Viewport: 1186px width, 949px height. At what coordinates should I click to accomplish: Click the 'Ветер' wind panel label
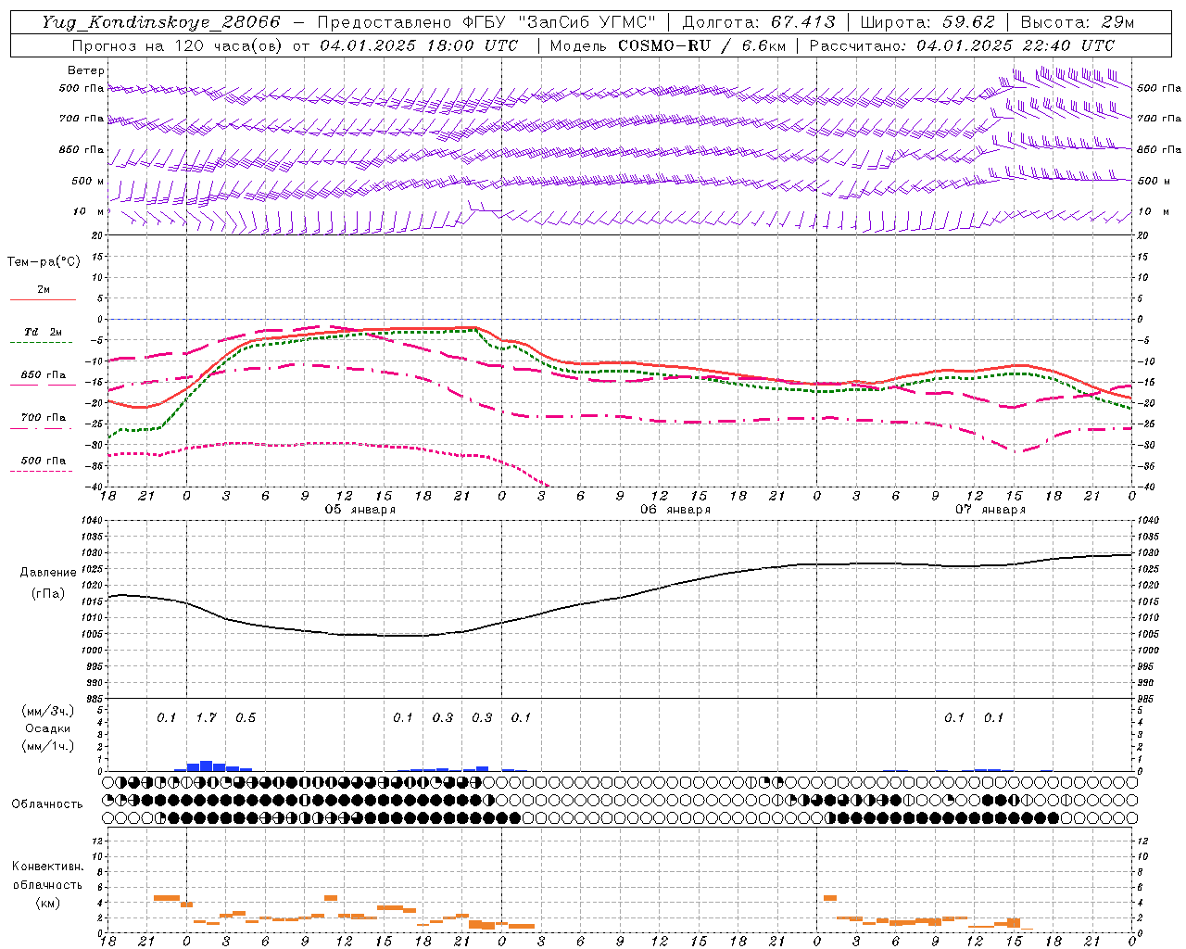click(85, 70)
